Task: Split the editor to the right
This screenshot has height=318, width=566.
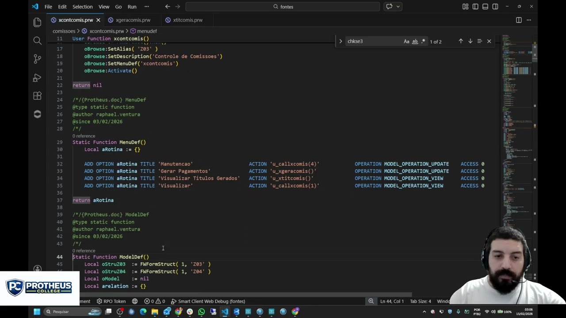Action: click(519, 20)
